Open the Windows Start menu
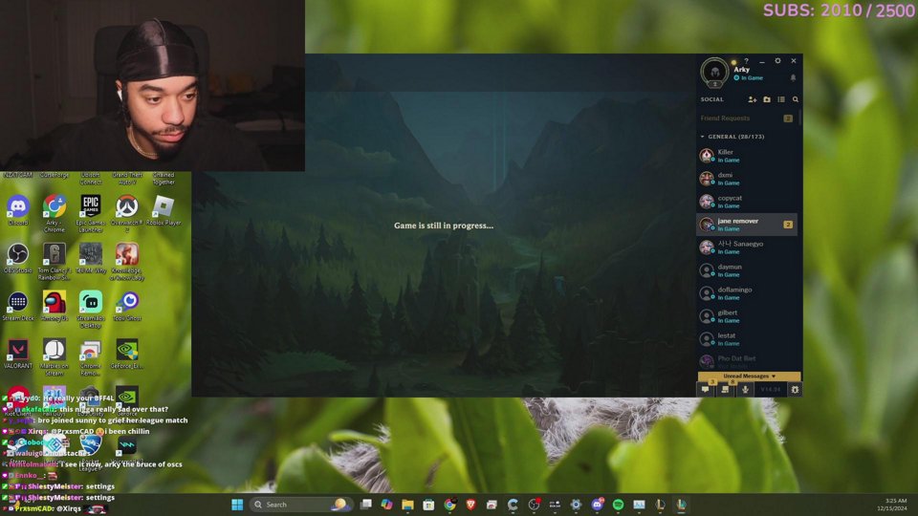The image size is (918, 516). (x=237, y=505)
